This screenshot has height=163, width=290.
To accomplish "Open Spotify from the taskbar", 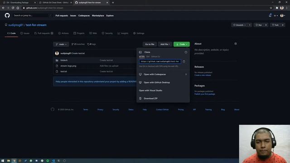I will 48,161.
